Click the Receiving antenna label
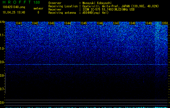Viewport: 170px width, 108px height. pyautogui.click(x=62, y=13)
